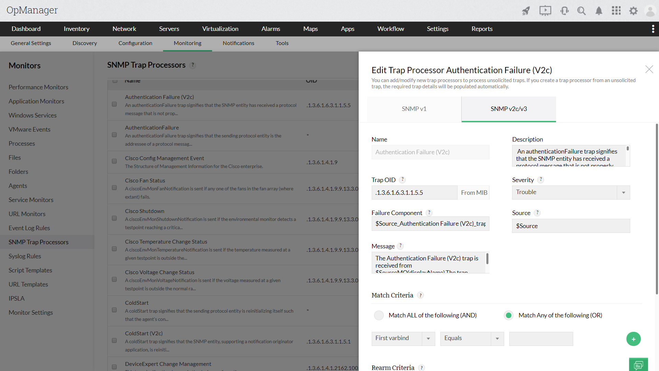Open the Severity Trouble dropdown
Screen dimensions: 659x371
571,192
